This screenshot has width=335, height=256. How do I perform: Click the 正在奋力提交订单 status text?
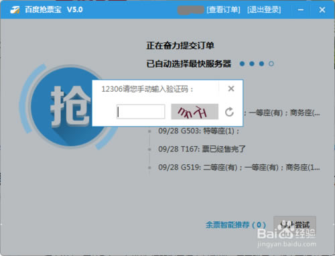pyautogui.click(x=180, y=46)
